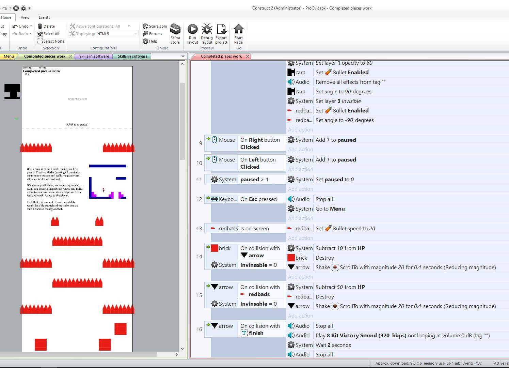Close the Completed pieces work event sheet tab

[248, 56]
